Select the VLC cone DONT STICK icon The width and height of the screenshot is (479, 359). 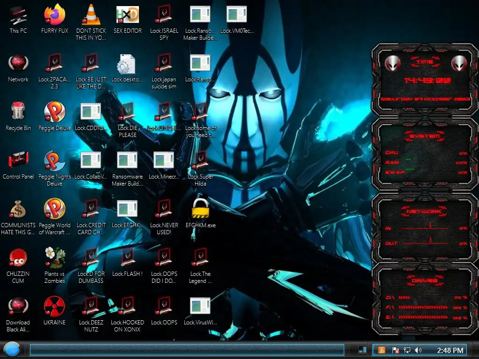tap(91, 14)
